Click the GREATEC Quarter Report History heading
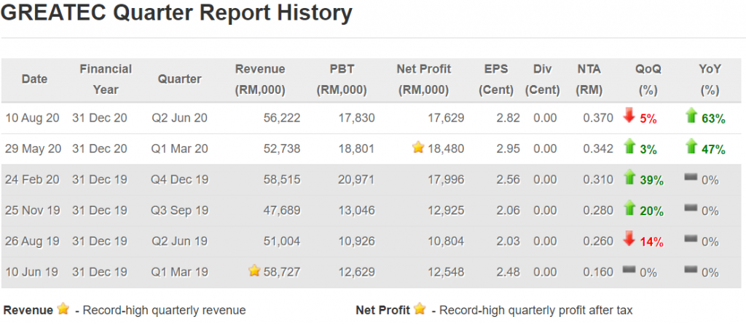Image resolution: width=746 pixels, height=325 pixels. tap(177, 13)
